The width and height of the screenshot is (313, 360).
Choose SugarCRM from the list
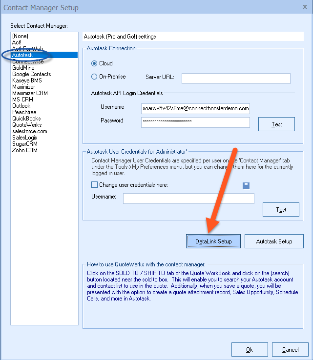coord(44,144)
